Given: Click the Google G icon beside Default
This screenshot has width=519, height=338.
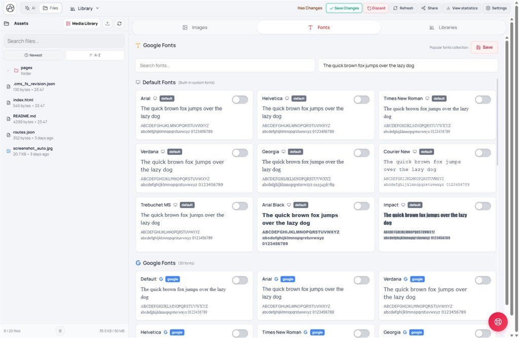Looking at the screenshot, I should click(161, 279).
